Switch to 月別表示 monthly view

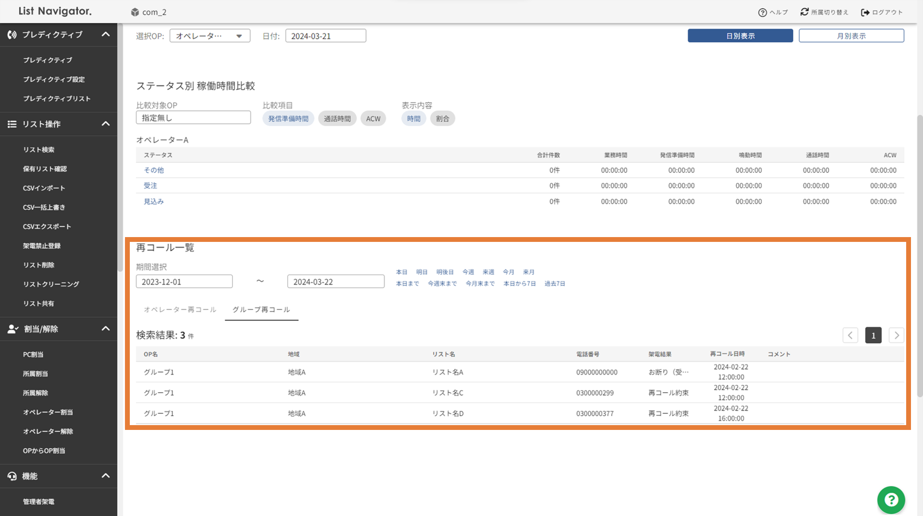[851, 36]
